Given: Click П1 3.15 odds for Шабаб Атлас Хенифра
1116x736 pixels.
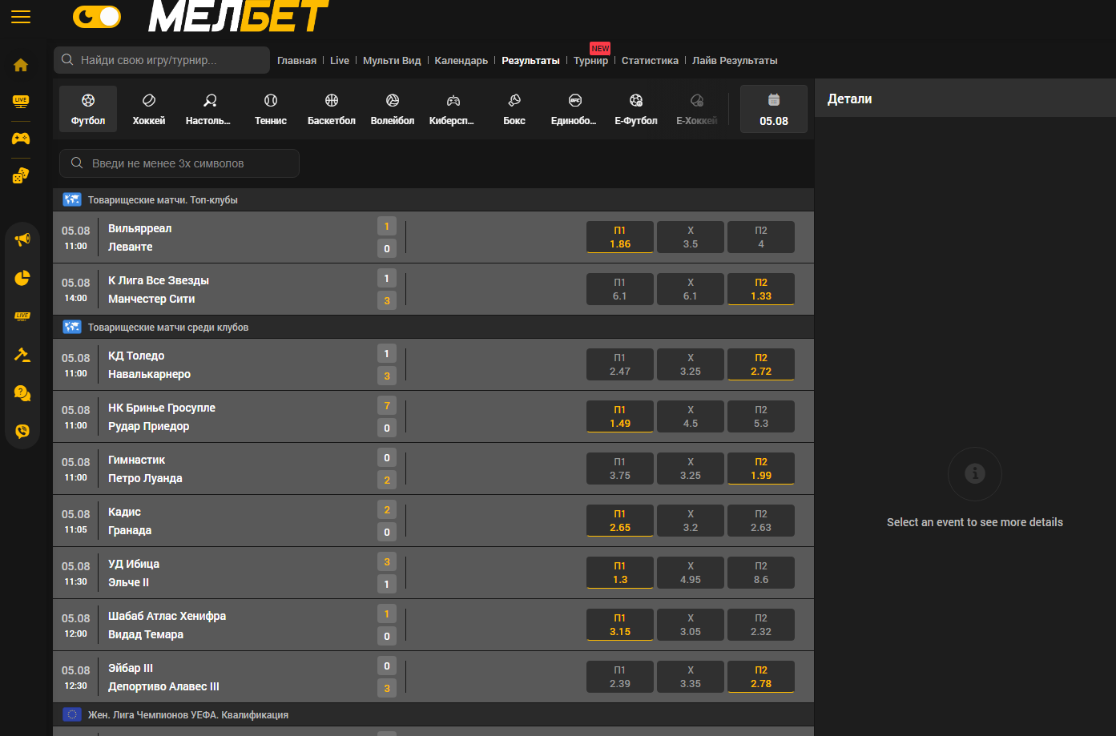Looking at the screenshot, I should click(620, 625).
